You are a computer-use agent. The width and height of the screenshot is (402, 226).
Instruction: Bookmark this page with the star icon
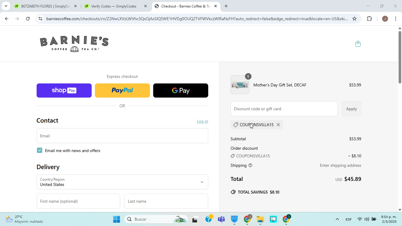click(x=354, y=19)
